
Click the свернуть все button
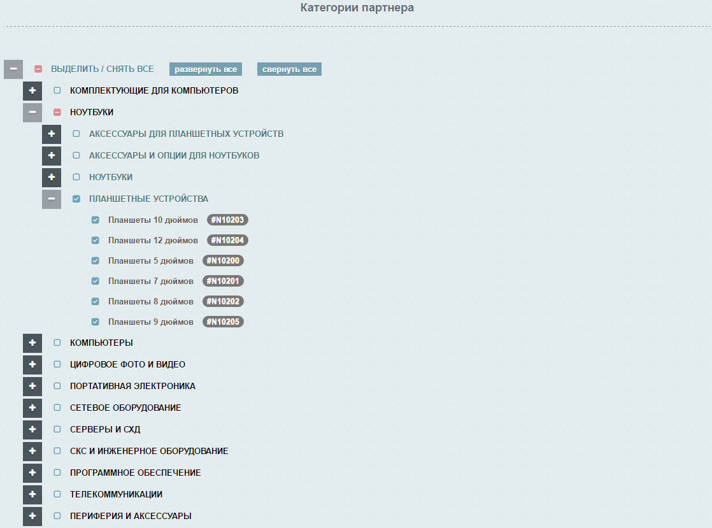pyautogui.click(x=289, y=69)
